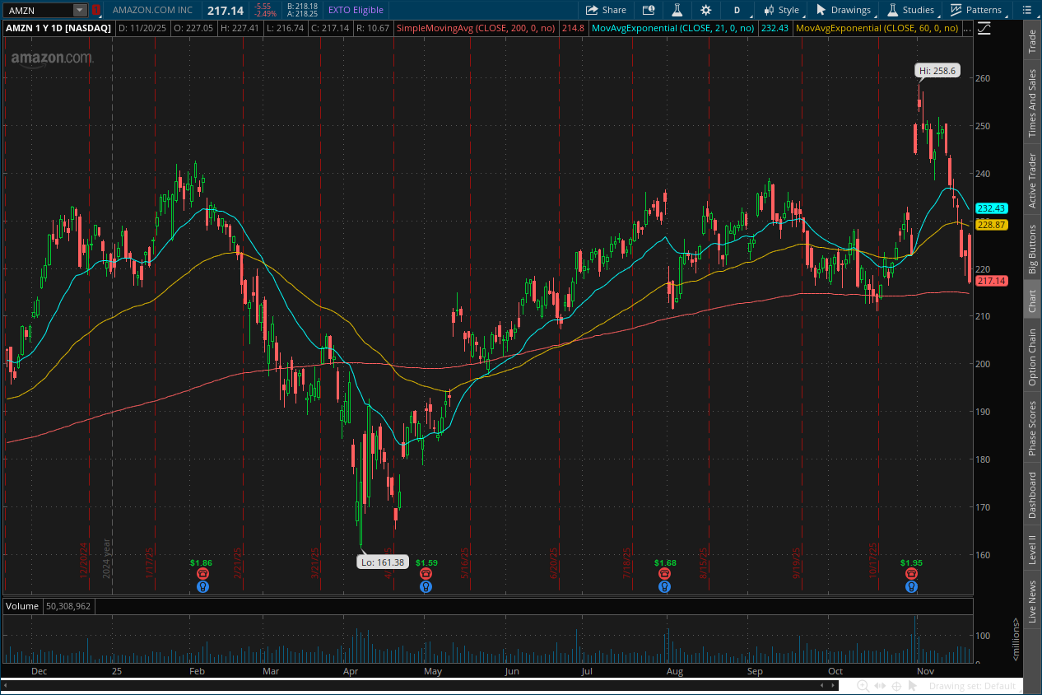Open the quick-time clock icon

pos(649,10)
